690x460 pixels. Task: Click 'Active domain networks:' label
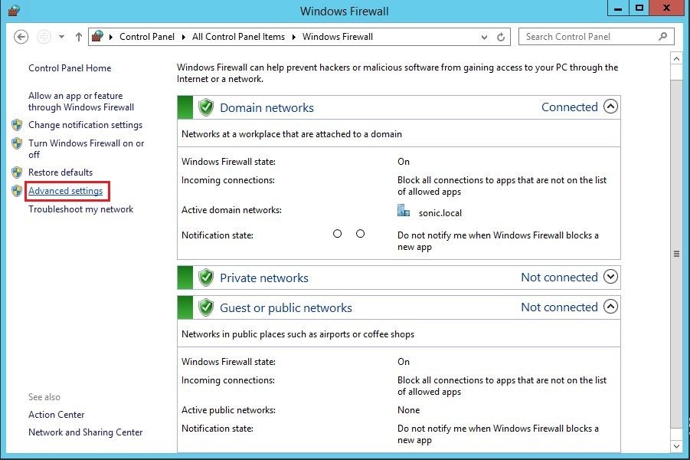(231, 210)
